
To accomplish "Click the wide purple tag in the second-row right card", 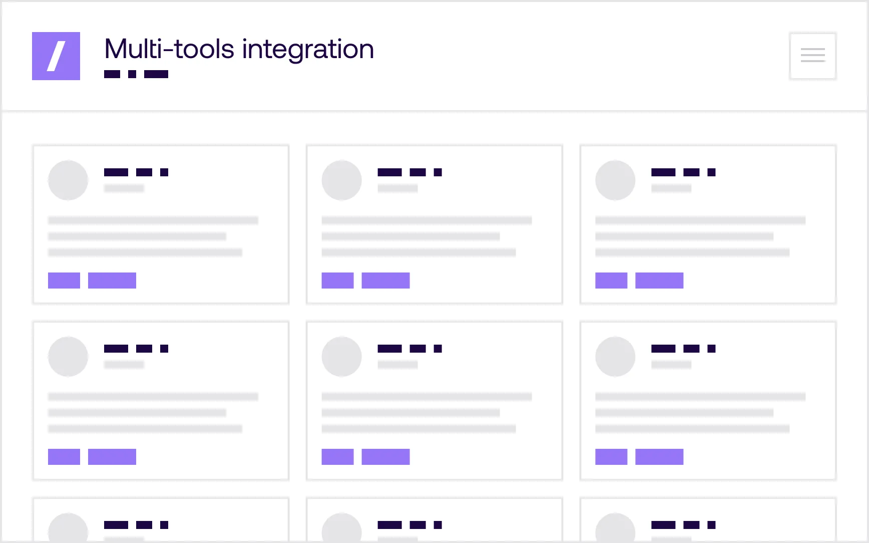I will (659, 457).
